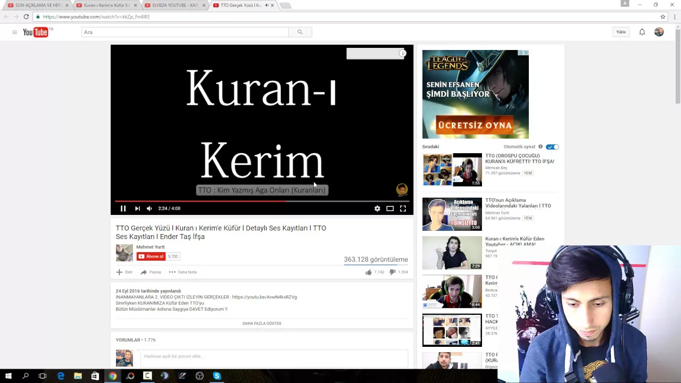681x383 pixels.
Task: Bookmark this page with the star
Action: coord(663,16)
